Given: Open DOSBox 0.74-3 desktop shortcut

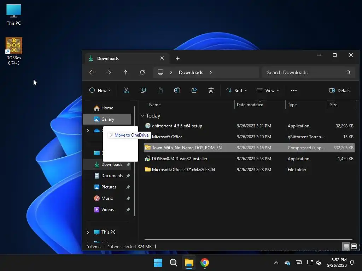Looking at the screenshot, I should coord(14,51).
